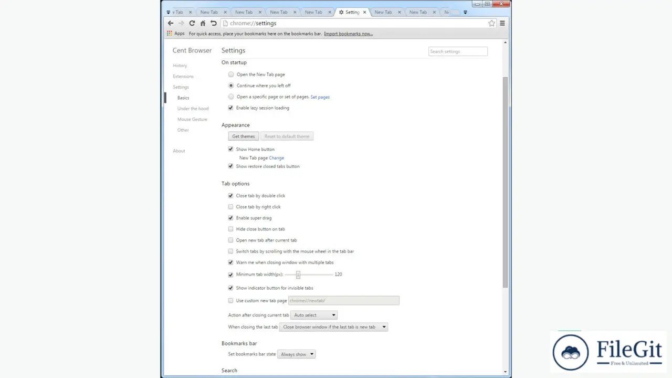Check Hide close button on tab
Screen dimensions: 672x378
(x=230, y=229)
